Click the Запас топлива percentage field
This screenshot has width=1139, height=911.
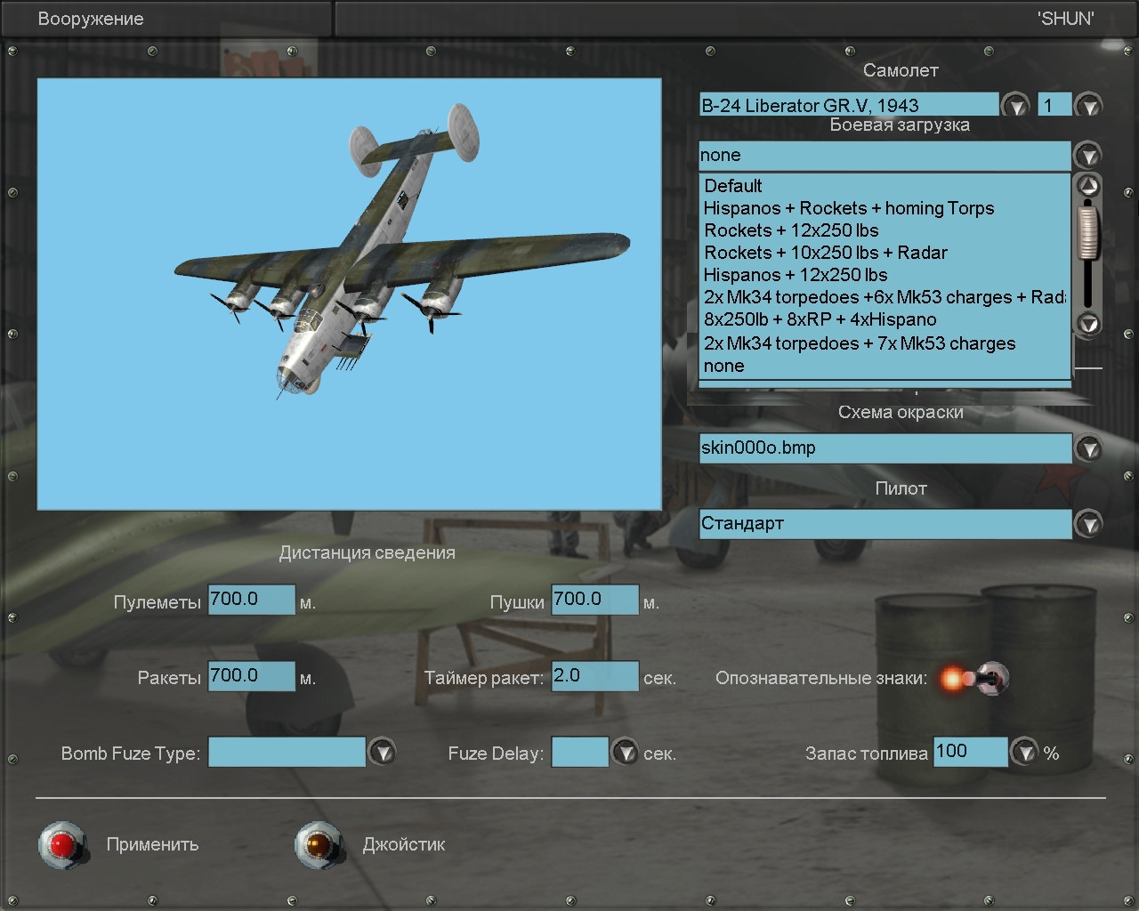[x=971, y=752]
